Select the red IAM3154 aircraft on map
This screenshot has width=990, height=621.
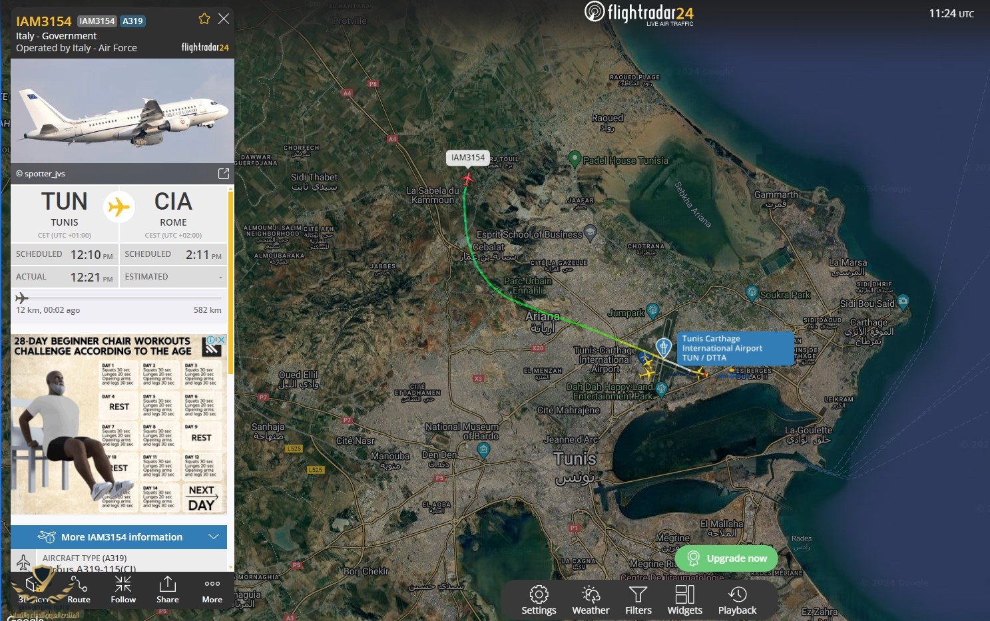[x=467, y=178]
